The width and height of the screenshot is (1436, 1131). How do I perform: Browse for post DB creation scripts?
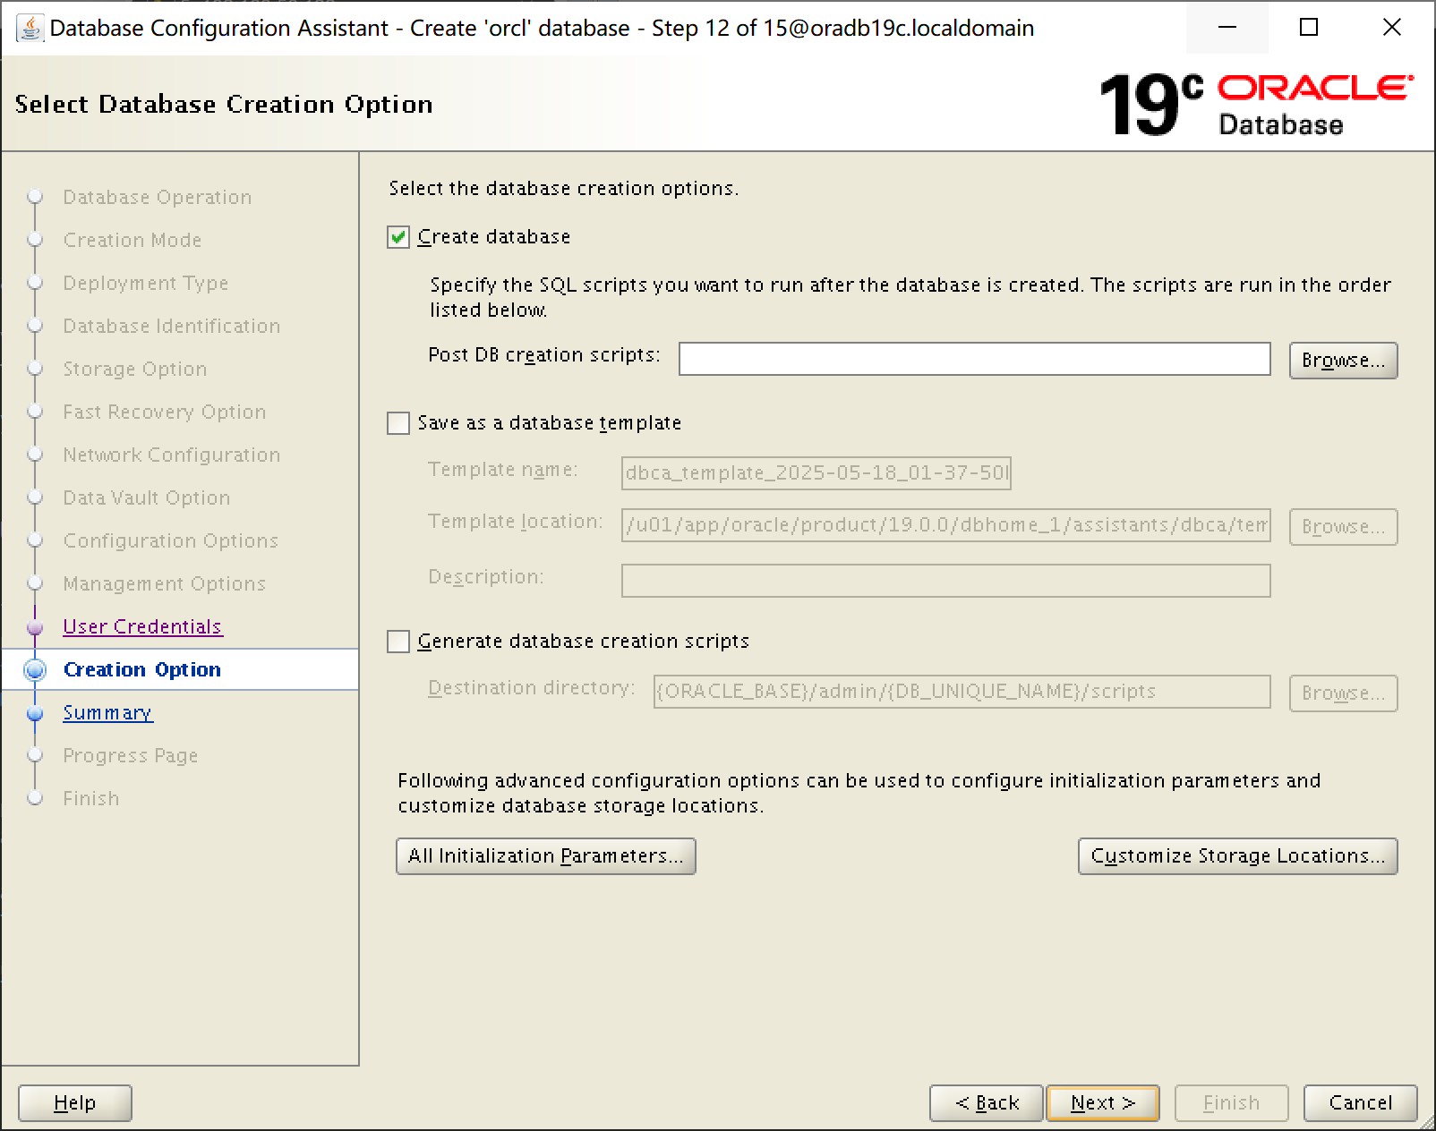(x=1343, y=360)
